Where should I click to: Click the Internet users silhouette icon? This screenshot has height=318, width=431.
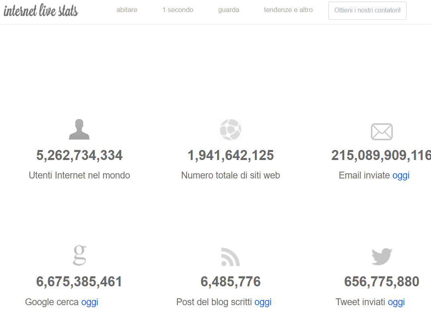tap(79, 130)
